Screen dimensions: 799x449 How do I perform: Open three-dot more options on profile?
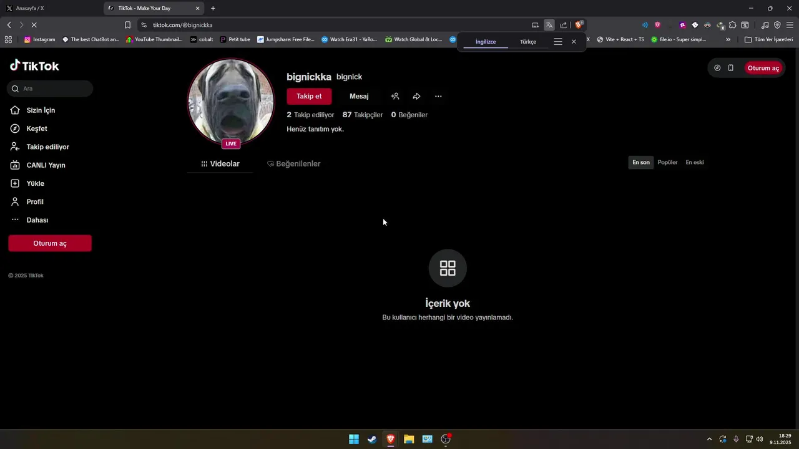coord(438,96)
